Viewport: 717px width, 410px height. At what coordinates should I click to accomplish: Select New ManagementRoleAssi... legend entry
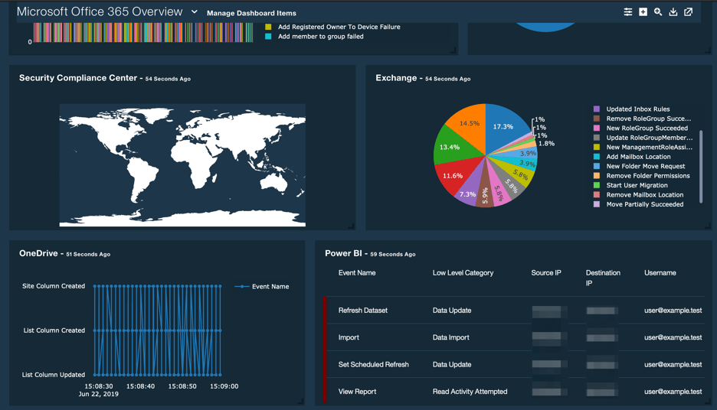click(650, 147)
